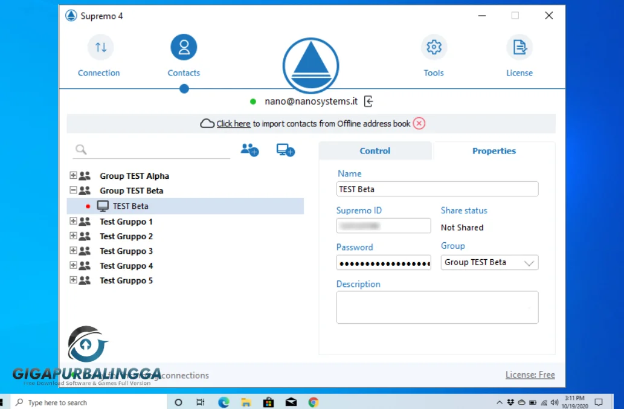The height and width of the screenshot is (409, 624).
Task: Click the Password field
Action: coord(384,263)
